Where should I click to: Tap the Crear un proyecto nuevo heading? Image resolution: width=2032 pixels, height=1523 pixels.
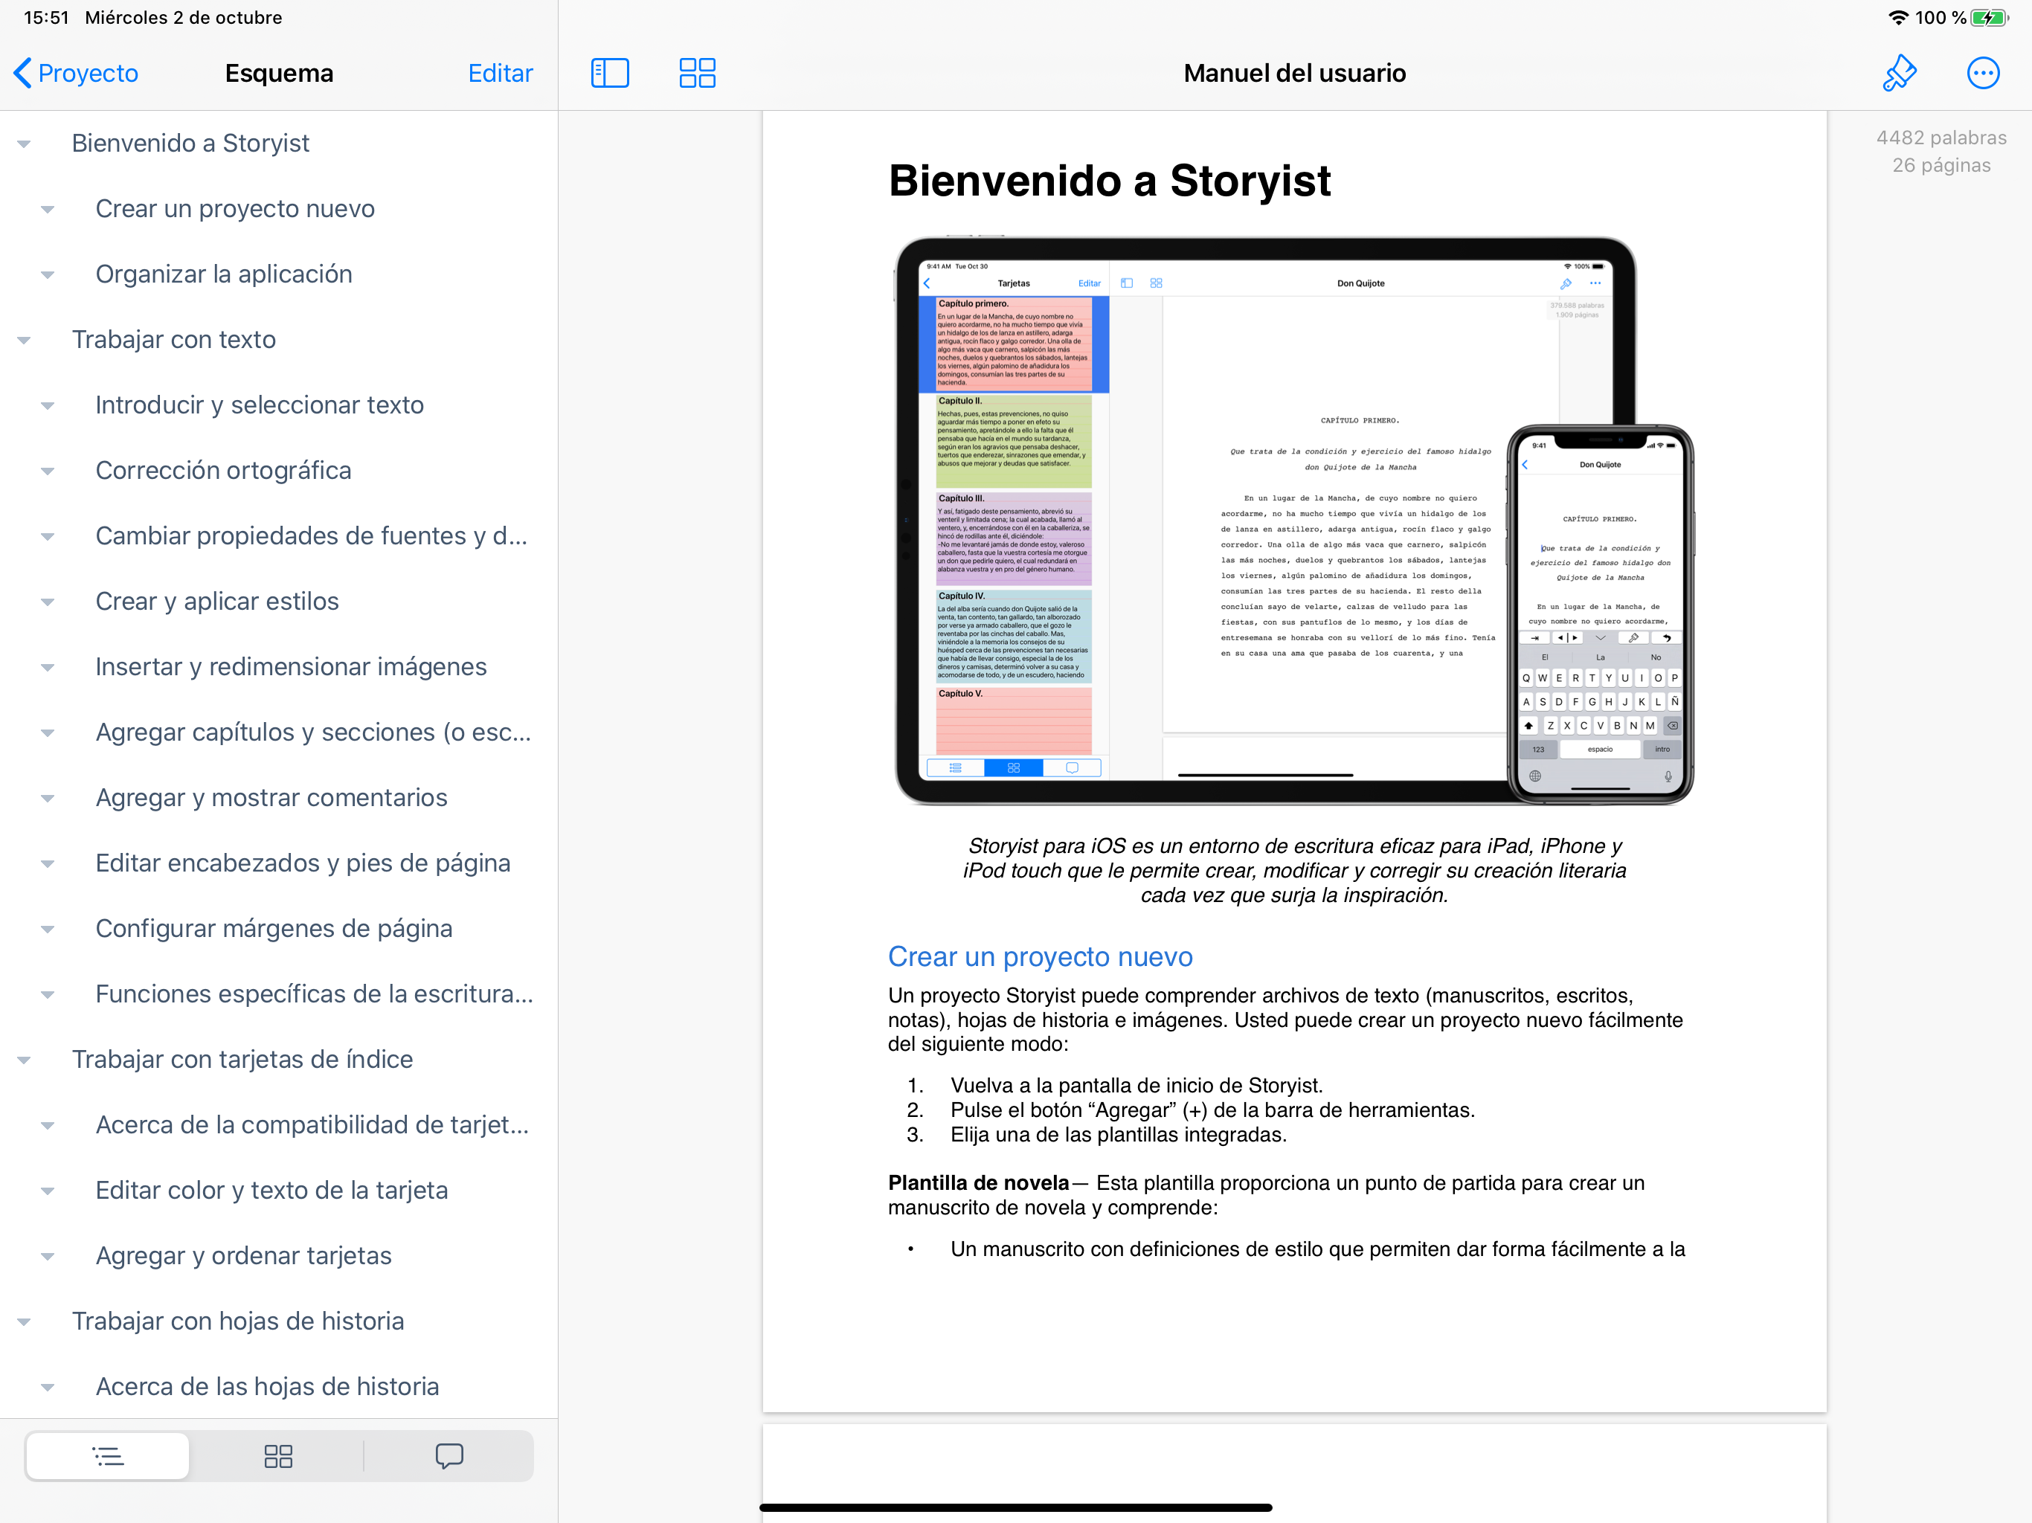1040,956
